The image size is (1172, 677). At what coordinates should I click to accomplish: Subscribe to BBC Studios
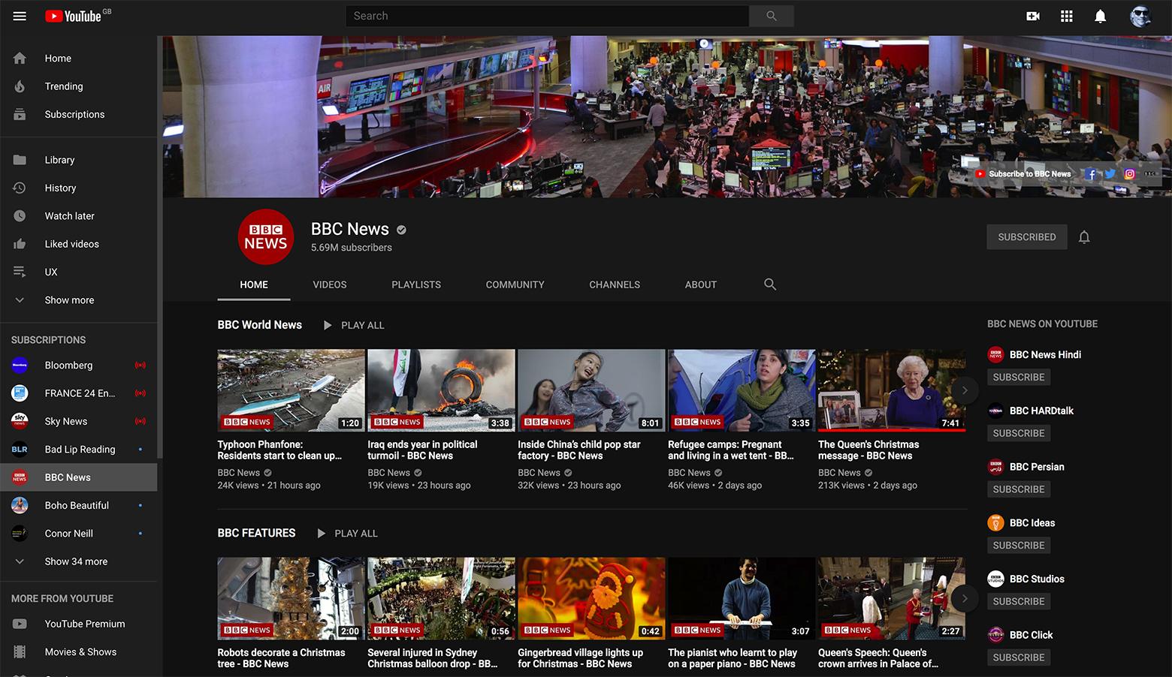1019,601
